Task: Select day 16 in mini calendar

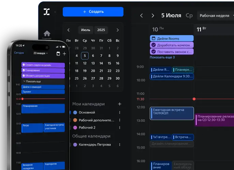Action: pos(118,63)
